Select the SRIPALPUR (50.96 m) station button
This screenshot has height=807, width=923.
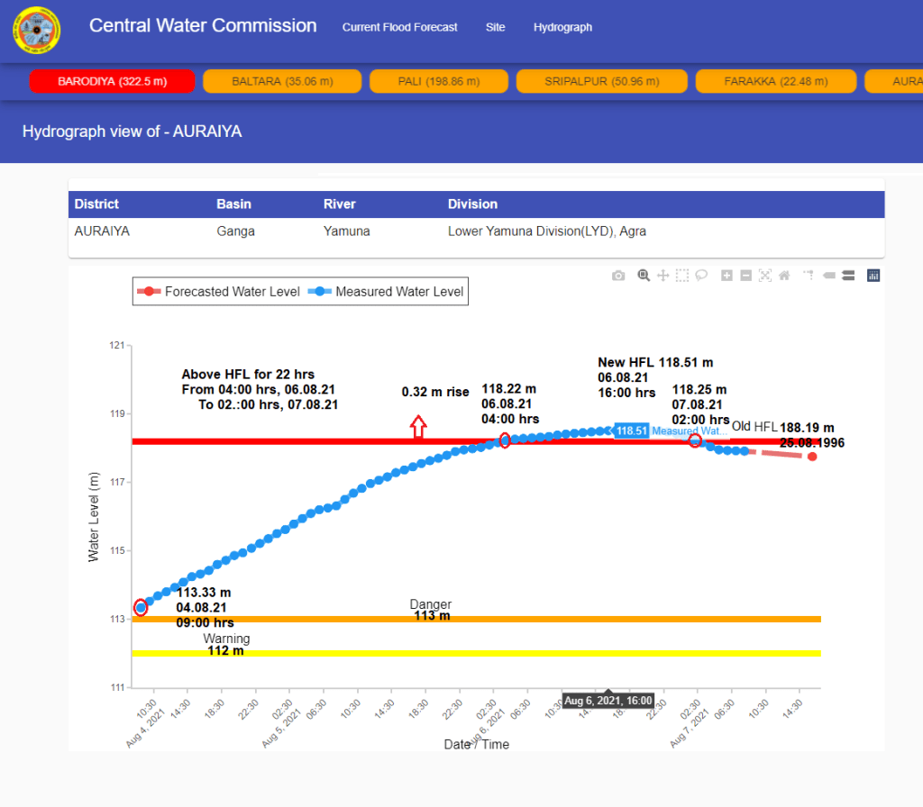click(601, 81)
